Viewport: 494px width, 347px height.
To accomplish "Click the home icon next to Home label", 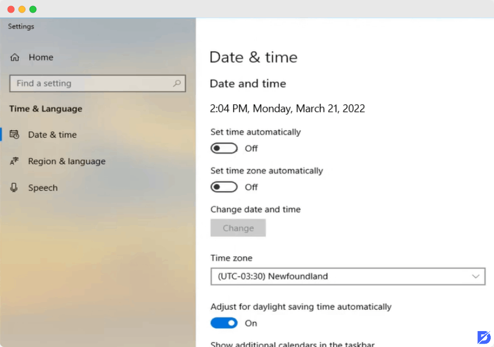I will click(x=14, y=57).
